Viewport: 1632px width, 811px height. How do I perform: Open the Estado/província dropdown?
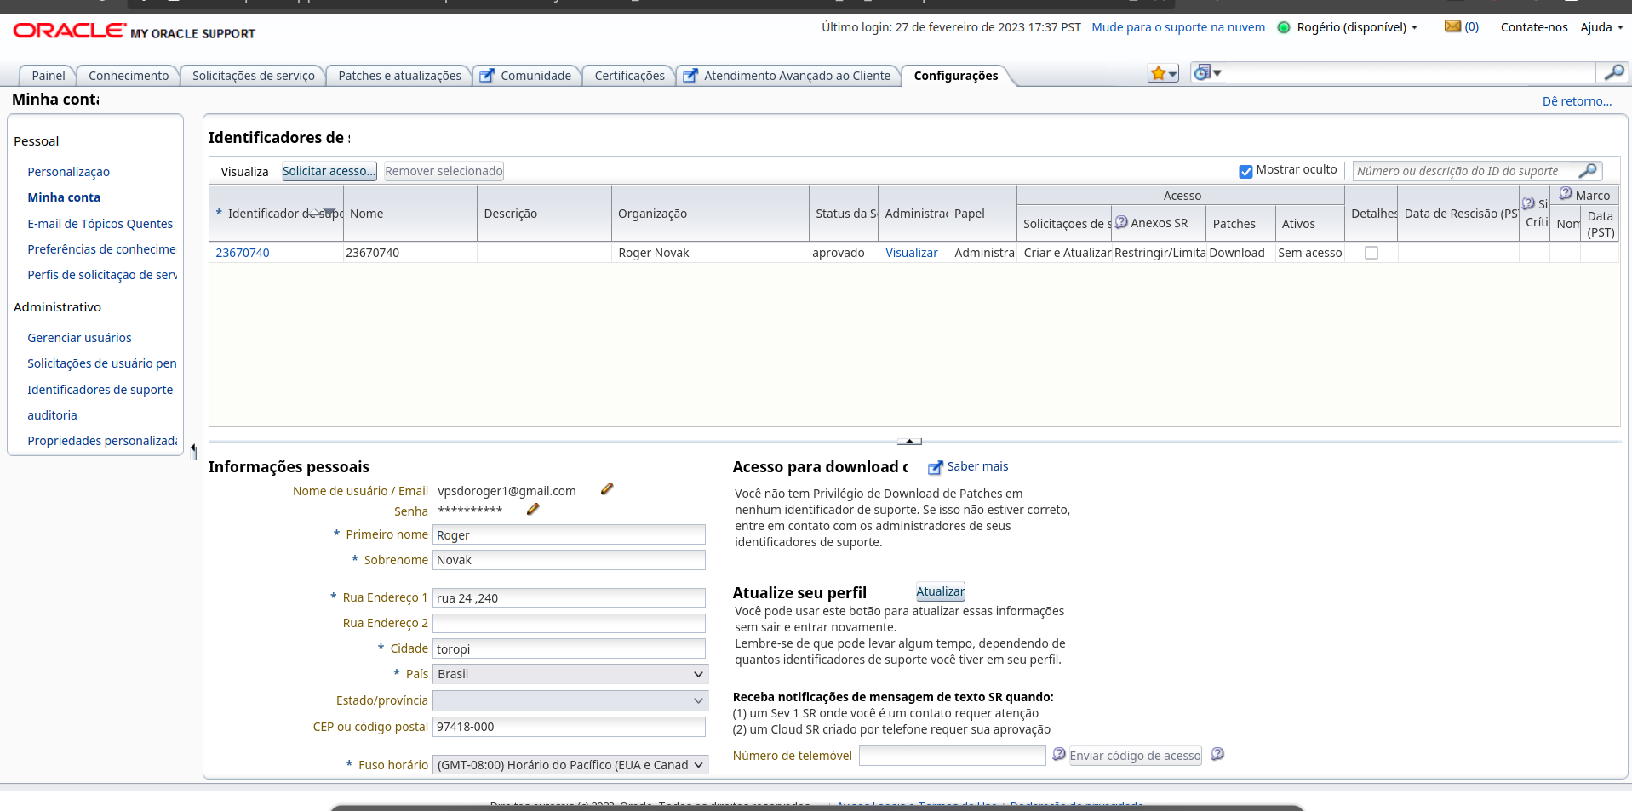[570, 700]
